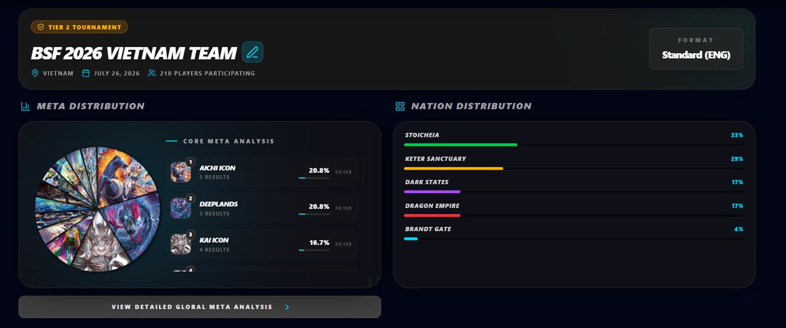The width and height of the screenshot is (786, 328).
Task: Open the Aichi Icon deck thumbnail
Action: point(180,172)
